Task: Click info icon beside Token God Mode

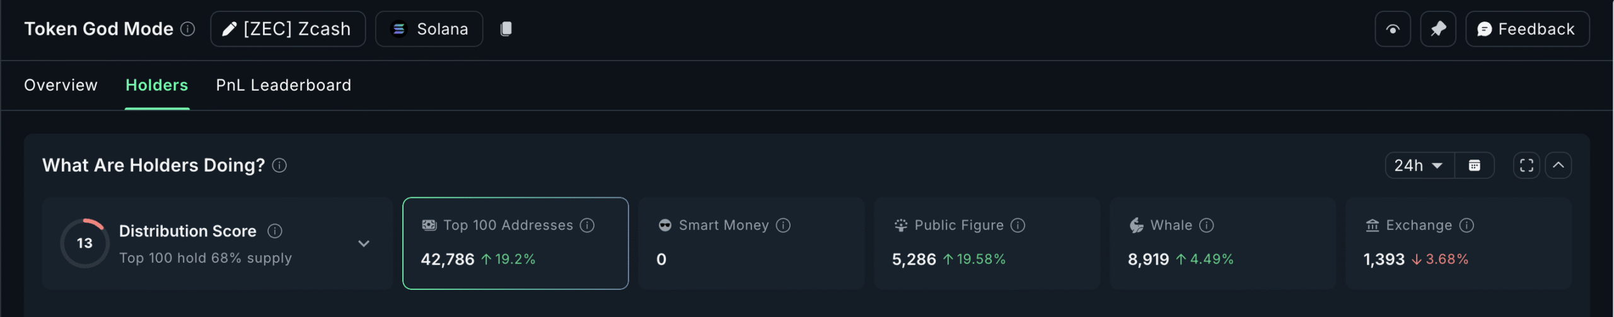Action: click(188, 29)
